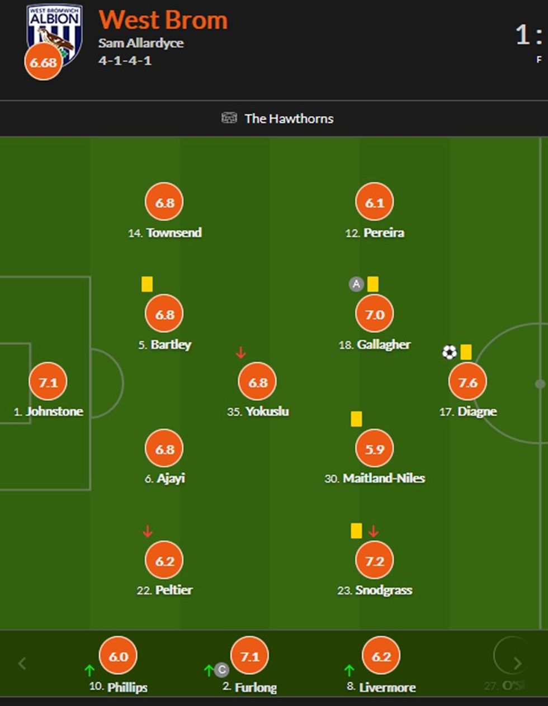548x706 pixels.
Task: Click the captain badge next to Furlong
Action: pos(222,670)
